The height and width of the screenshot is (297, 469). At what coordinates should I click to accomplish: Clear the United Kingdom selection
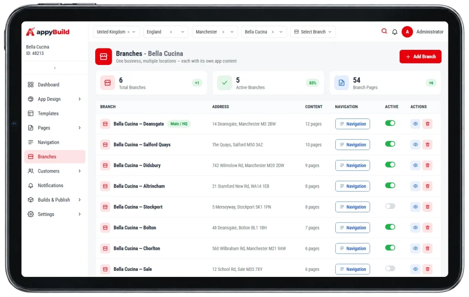[x=129, y=32]
